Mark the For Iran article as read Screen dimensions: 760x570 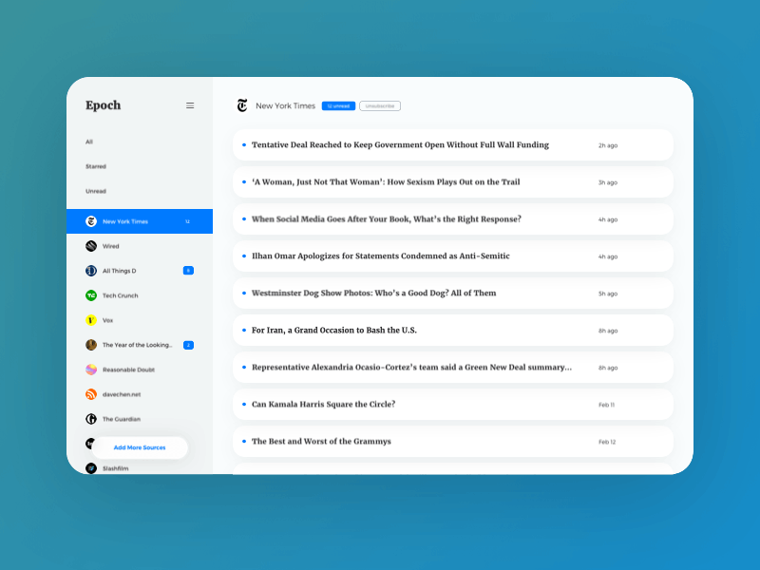point(242,331)
